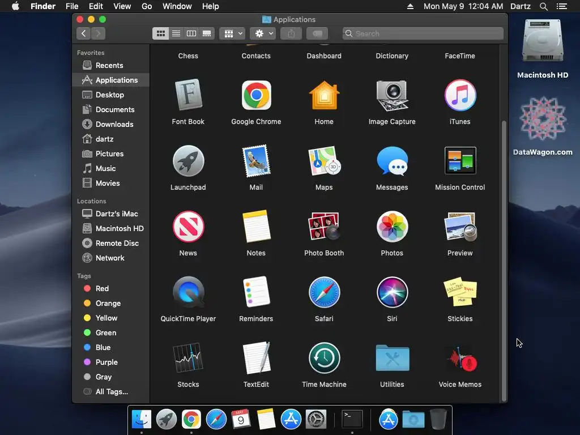Show All Tags in the sidebar
The height and width of the screenshot is (435, 580).
point(111,392)
